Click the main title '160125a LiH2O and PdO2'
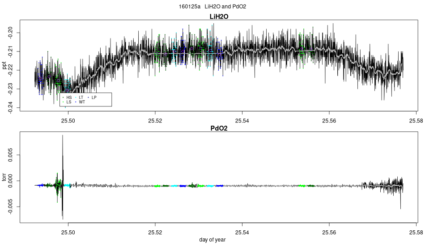Image resolution: width=425 pixels, height=246 pixels. [x=212, y=7]
